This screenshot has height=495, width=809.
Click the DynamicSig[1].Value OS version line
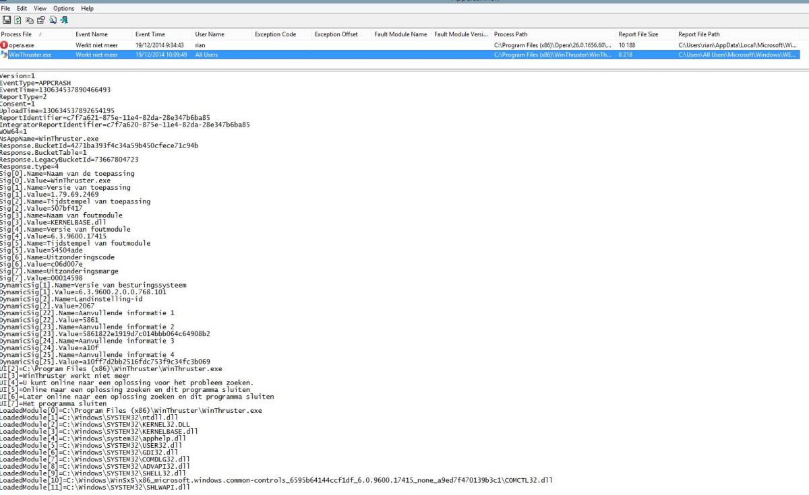(83, 292)
